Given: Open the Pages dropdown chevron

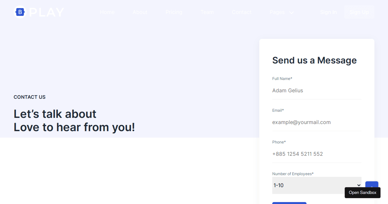Looking at the screenshot, I should pos(291,12).
